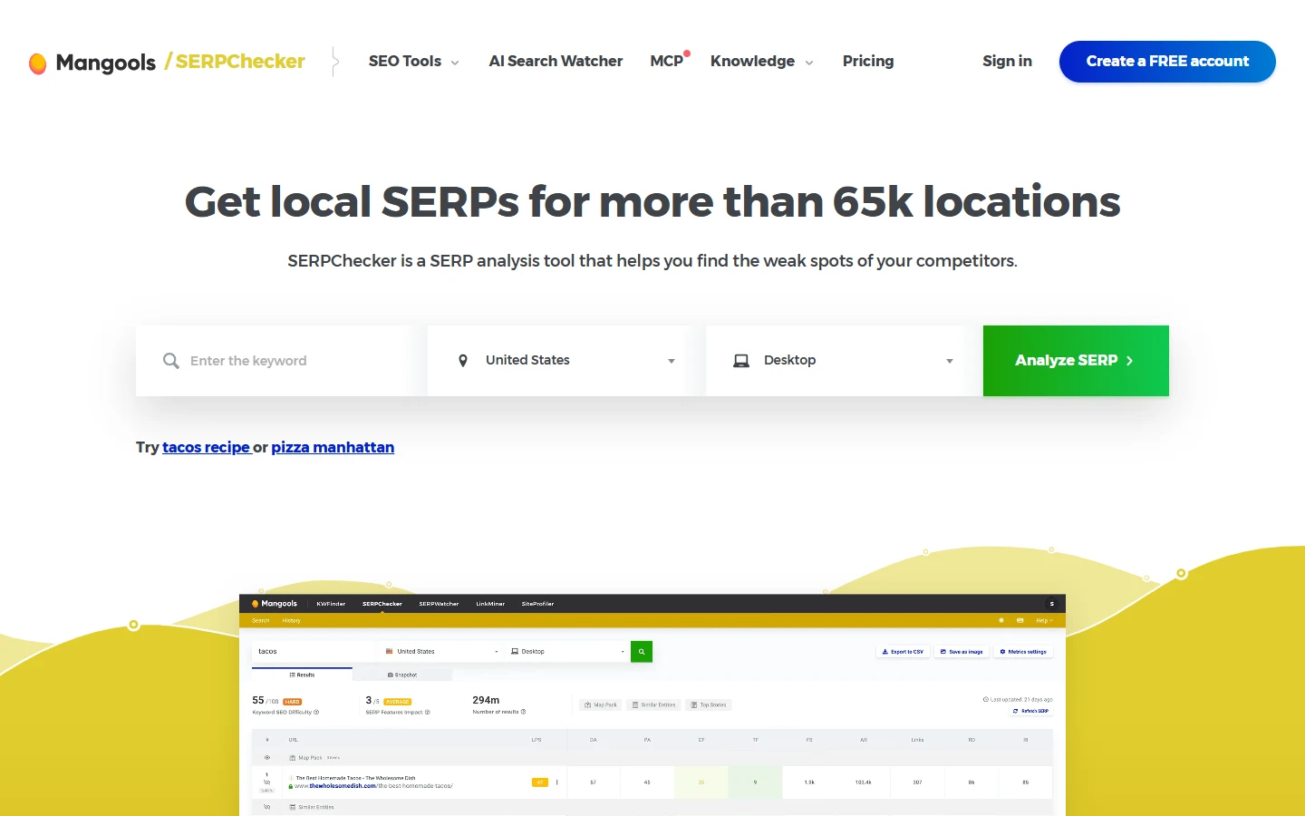The height and width of the screenshot is (816, 1305).
Task: Click the product preview screenshot thumbnail
Action: (652, 705)
